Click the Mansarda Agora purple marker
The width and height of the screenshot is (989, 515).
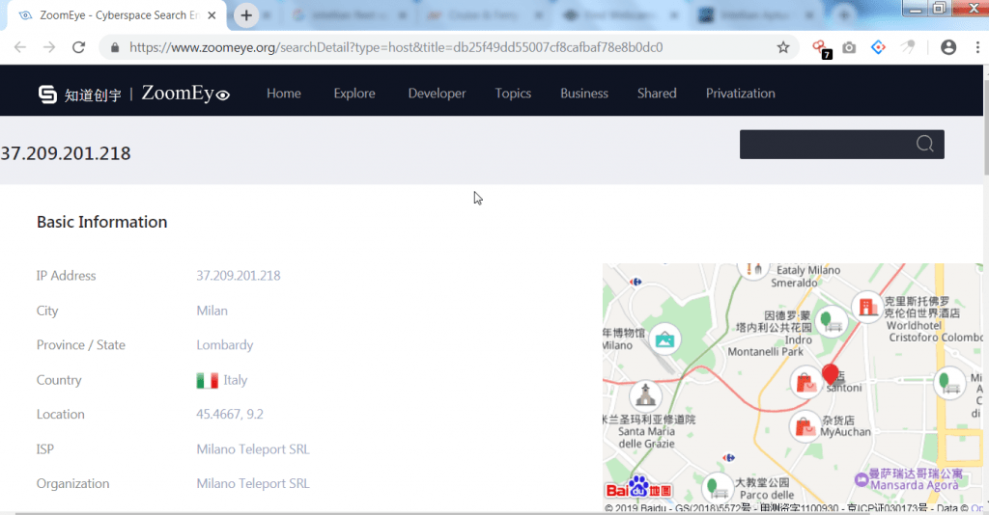[861, 479]
